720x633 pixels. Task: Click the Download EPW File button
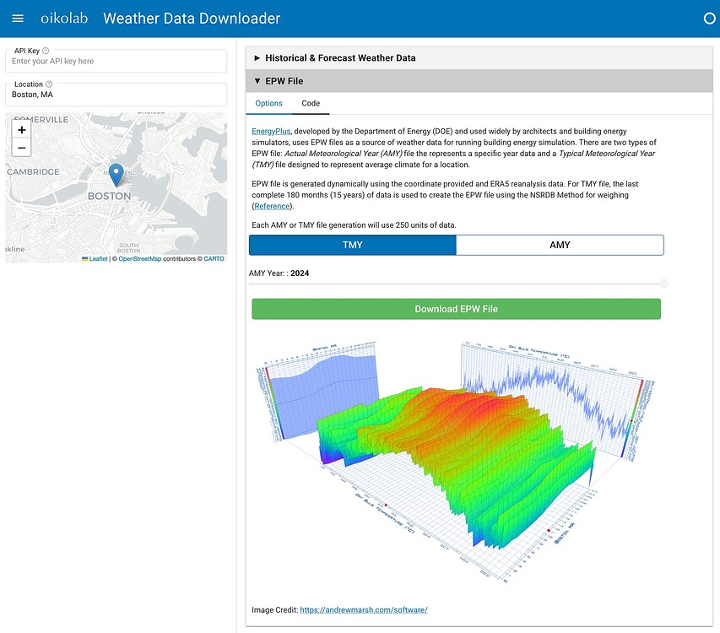[x=456, y=309]
